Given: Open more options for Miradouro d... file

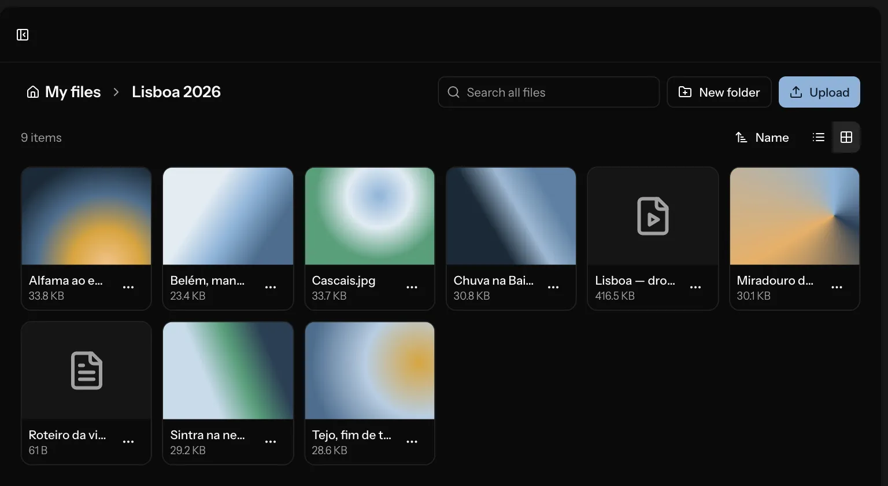Looking at the screenshot, I should coord(837,288).
